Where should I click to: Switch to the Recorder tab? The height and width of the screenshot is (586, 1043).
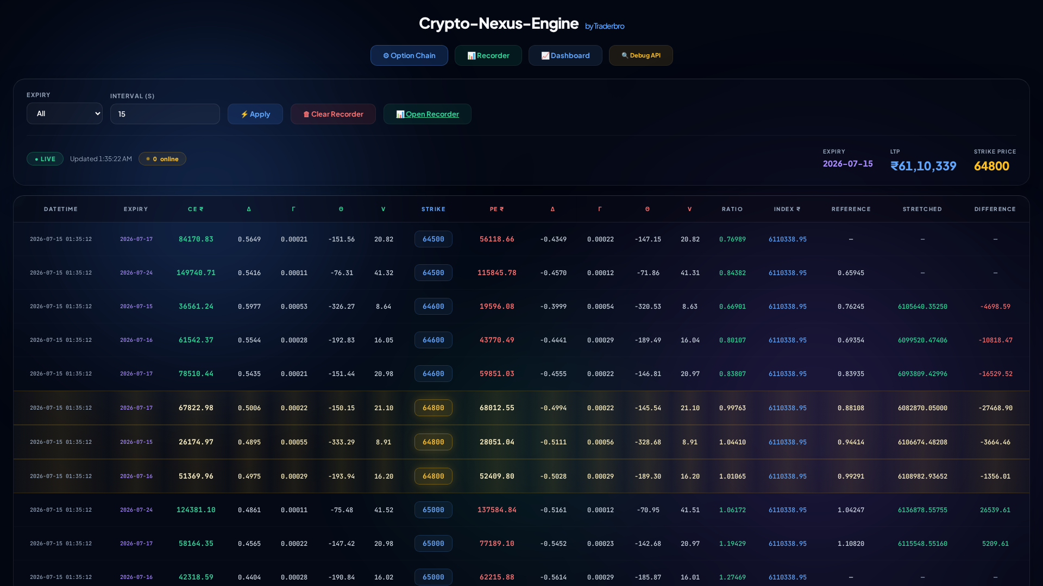pos(488,55)
